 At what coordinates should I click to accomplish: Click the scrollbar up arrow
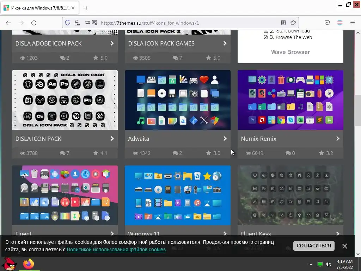tap(358, 33)
